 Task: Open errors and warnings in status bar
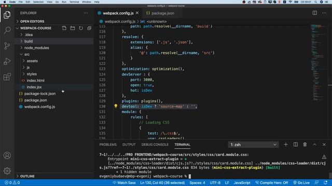[x=12, y=182]
